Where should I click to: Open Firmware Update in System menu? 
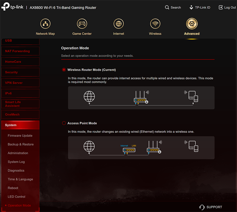point(20,136)
